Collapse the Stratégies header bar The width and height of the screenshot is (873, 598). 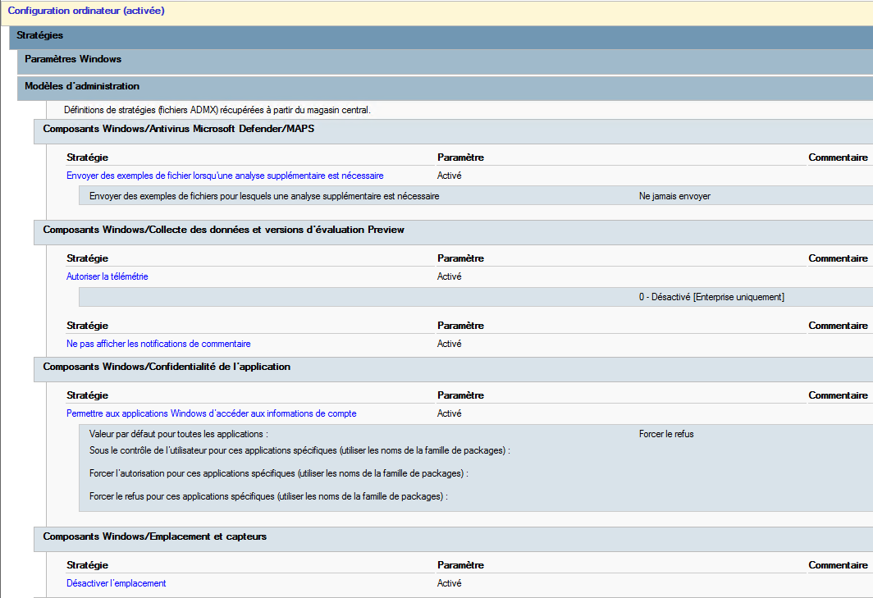(40, 36)
